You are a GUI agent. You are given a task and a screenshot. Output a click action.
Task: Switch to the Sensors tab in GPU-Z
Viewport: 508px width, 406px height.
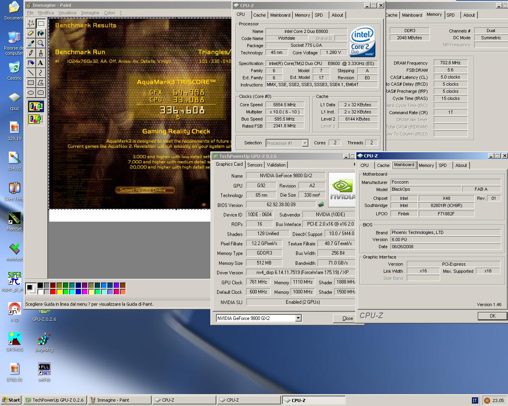(x=255, y=165)
